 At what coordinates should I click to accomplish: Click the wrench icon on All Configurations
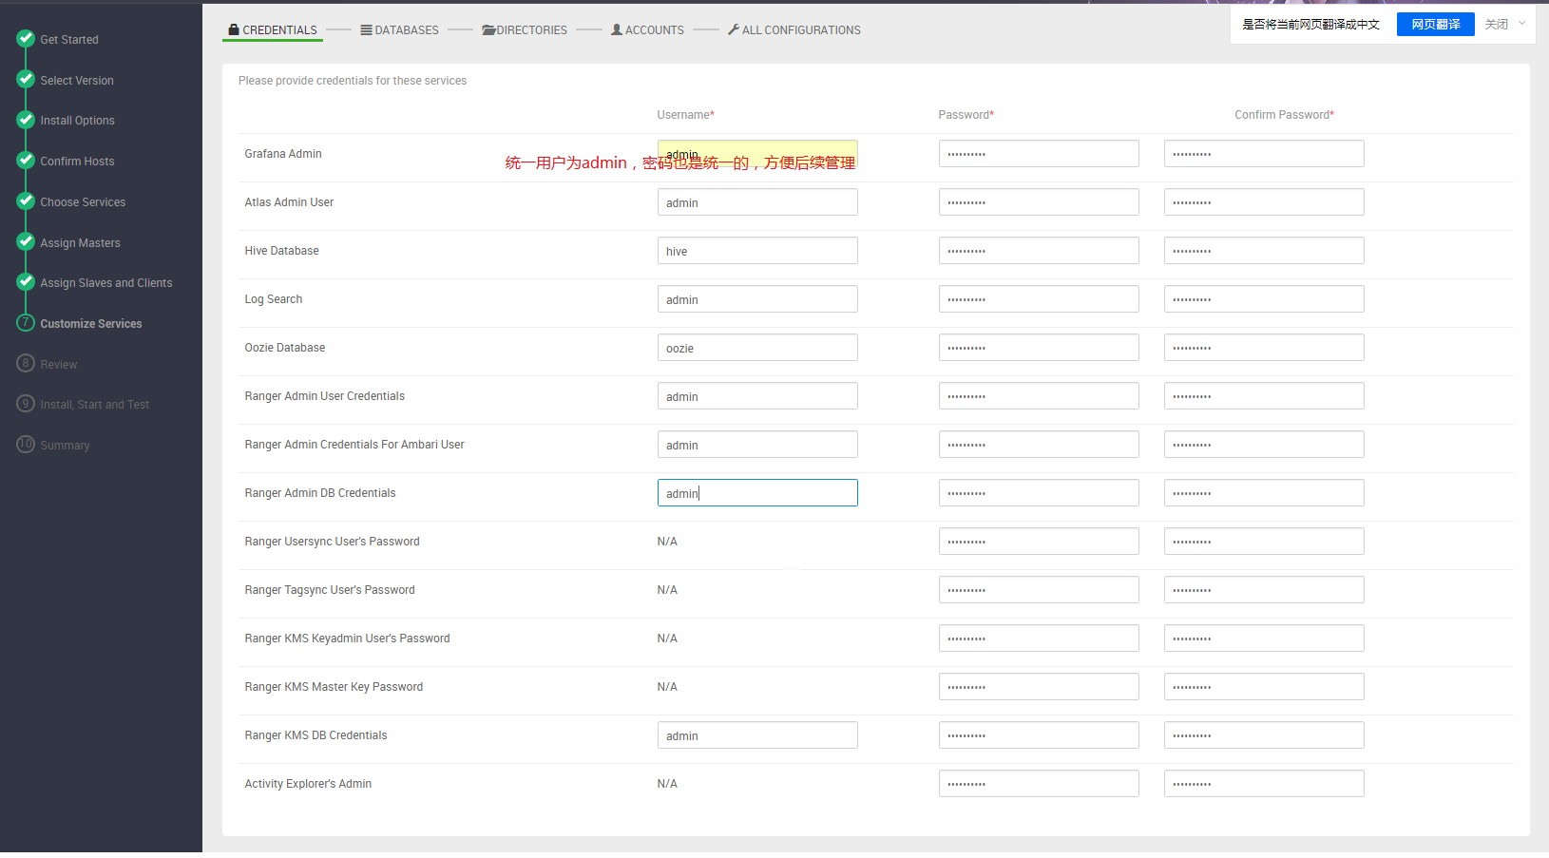(x=734, y=29)
